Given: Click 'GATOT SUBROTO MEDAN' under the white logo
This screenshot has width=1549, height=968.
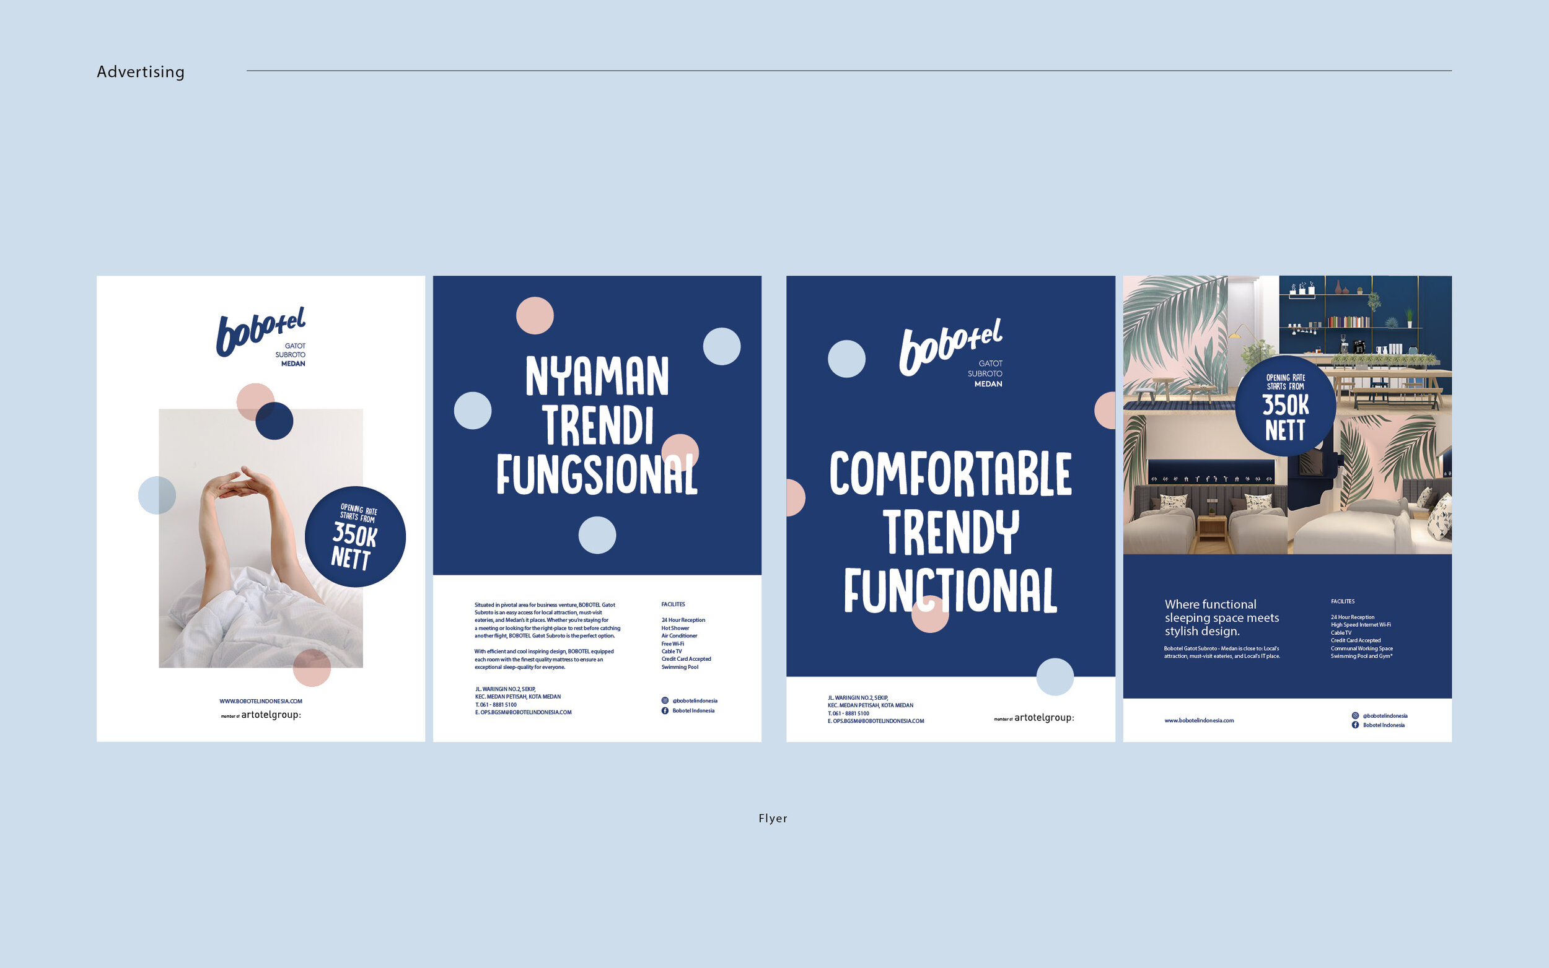Looking at the screenshot, I should [x=985, y=374].
